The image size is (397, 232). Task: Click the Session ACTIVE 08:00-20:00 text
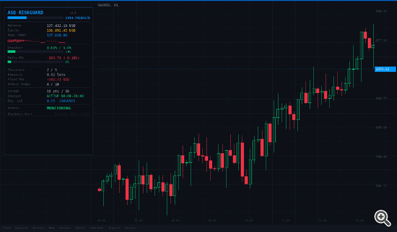[65, 96]
